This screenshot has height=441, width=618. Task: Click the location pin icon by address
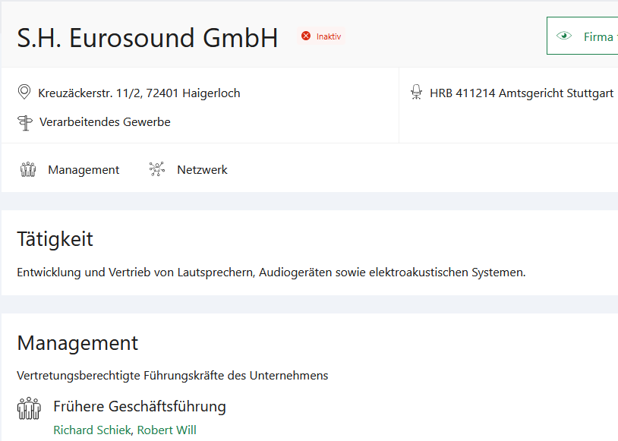coord(24,92)
